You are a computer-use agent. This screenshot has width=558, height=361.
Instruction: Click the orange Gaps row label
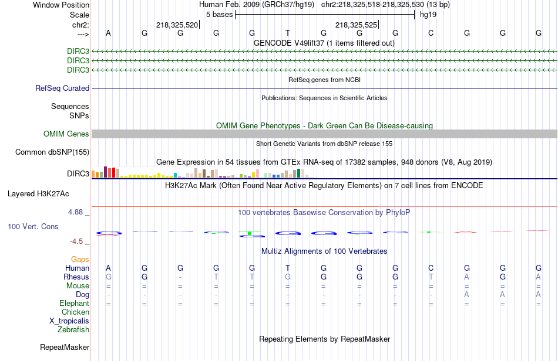(80, 260)
